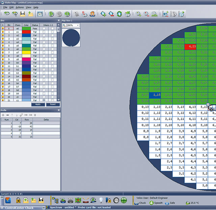216x210 pixels.
Task: Click the new file folder icon with plus
Action: pyautogui.click(x=26, y=200)
